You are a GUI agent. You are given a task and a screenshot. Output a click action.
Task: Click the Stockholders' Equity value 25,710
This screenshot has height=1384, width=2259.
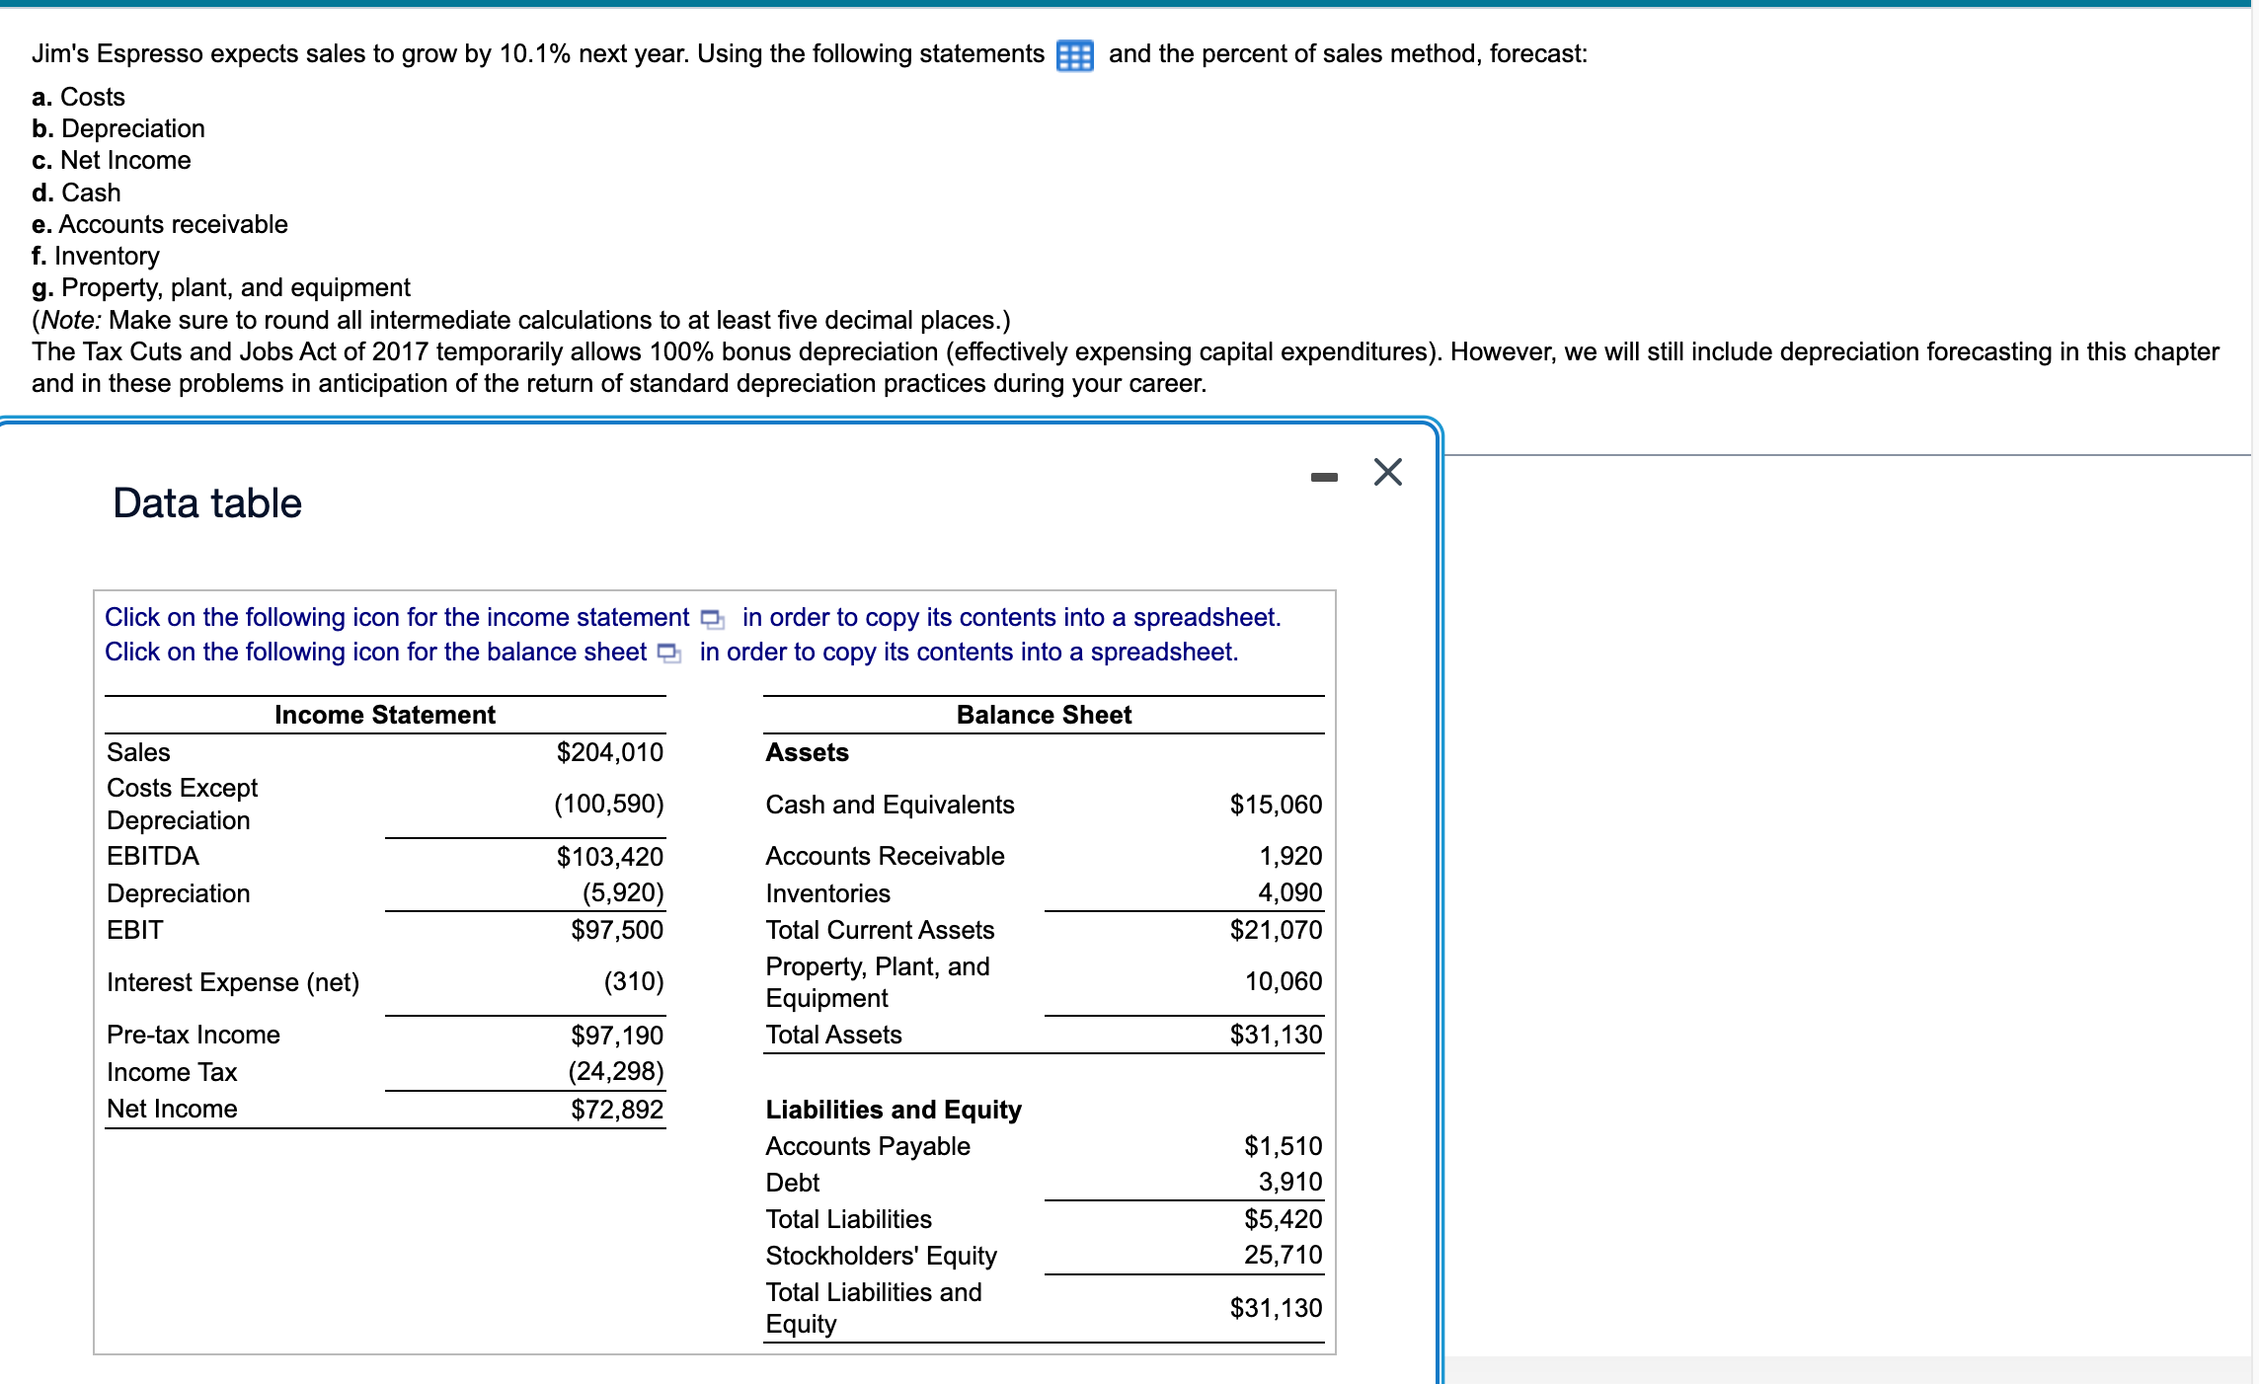pyautogui.click(x=1282, y=1255)
